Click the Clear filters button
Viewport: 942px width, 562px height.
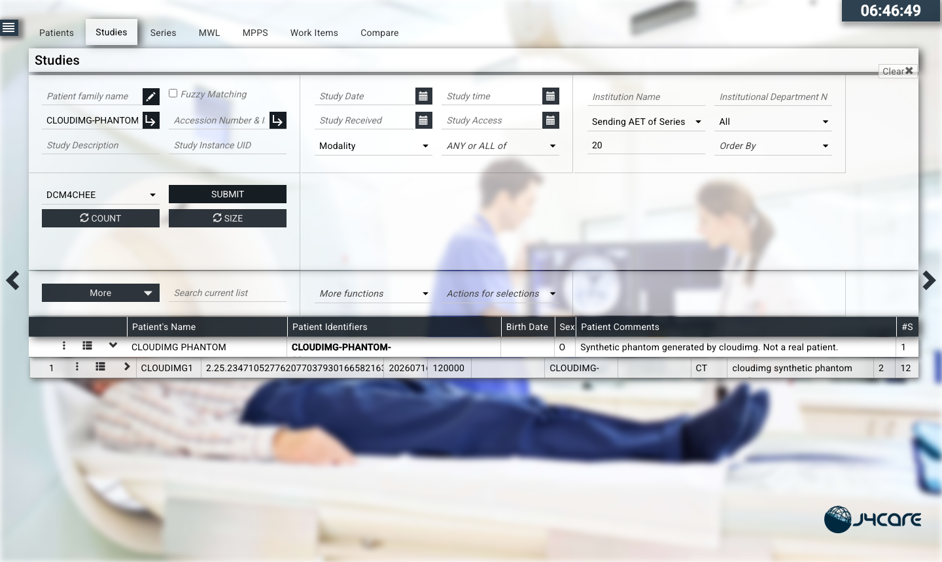898,71
